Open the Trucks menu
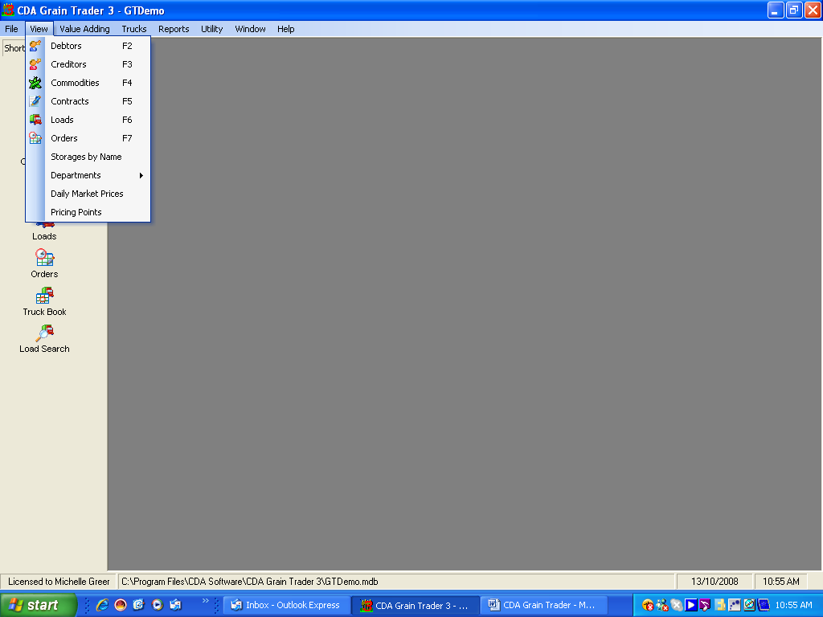This screenshot has width=823, height=617. click(134, 29)
